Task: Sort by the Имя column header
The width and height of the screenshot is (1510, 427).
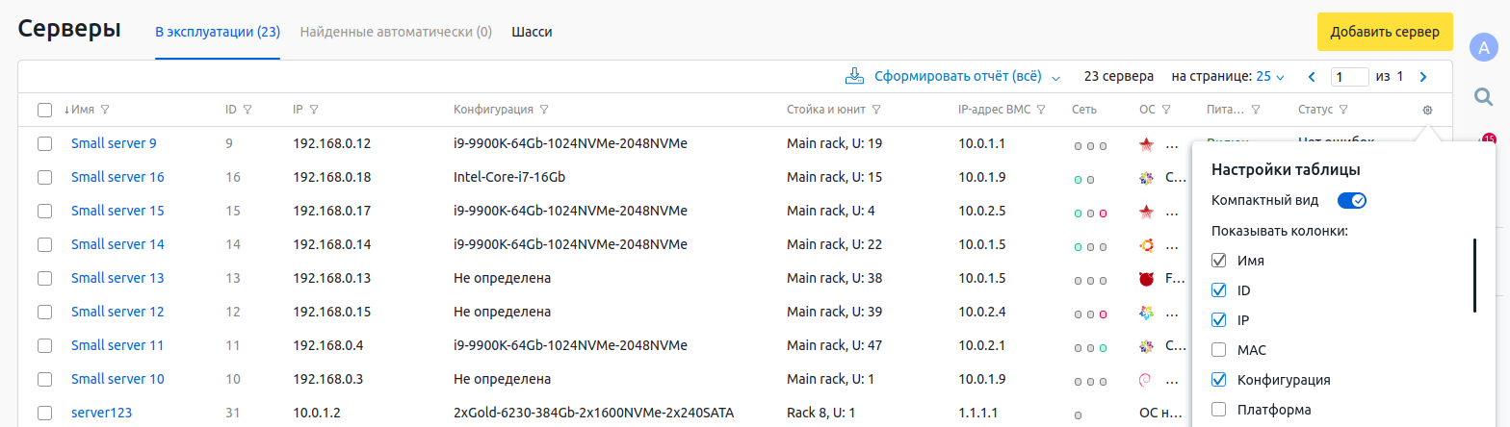Action: pyautogui.click(x=82, y=110)
